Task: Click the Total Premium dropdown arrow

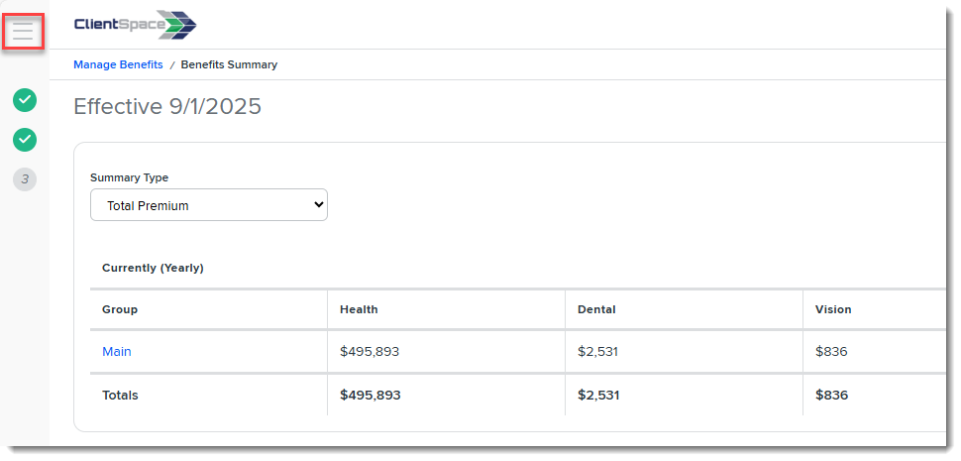Action: 318,205
